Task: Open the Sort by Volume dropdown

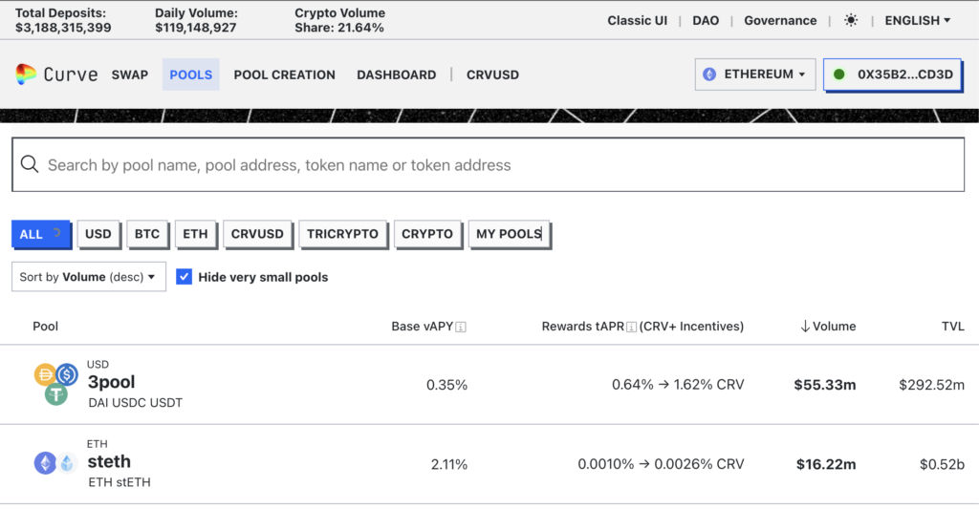Action: (89, 276)
